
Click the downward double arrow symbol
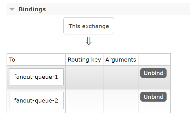tap(89, 41)
